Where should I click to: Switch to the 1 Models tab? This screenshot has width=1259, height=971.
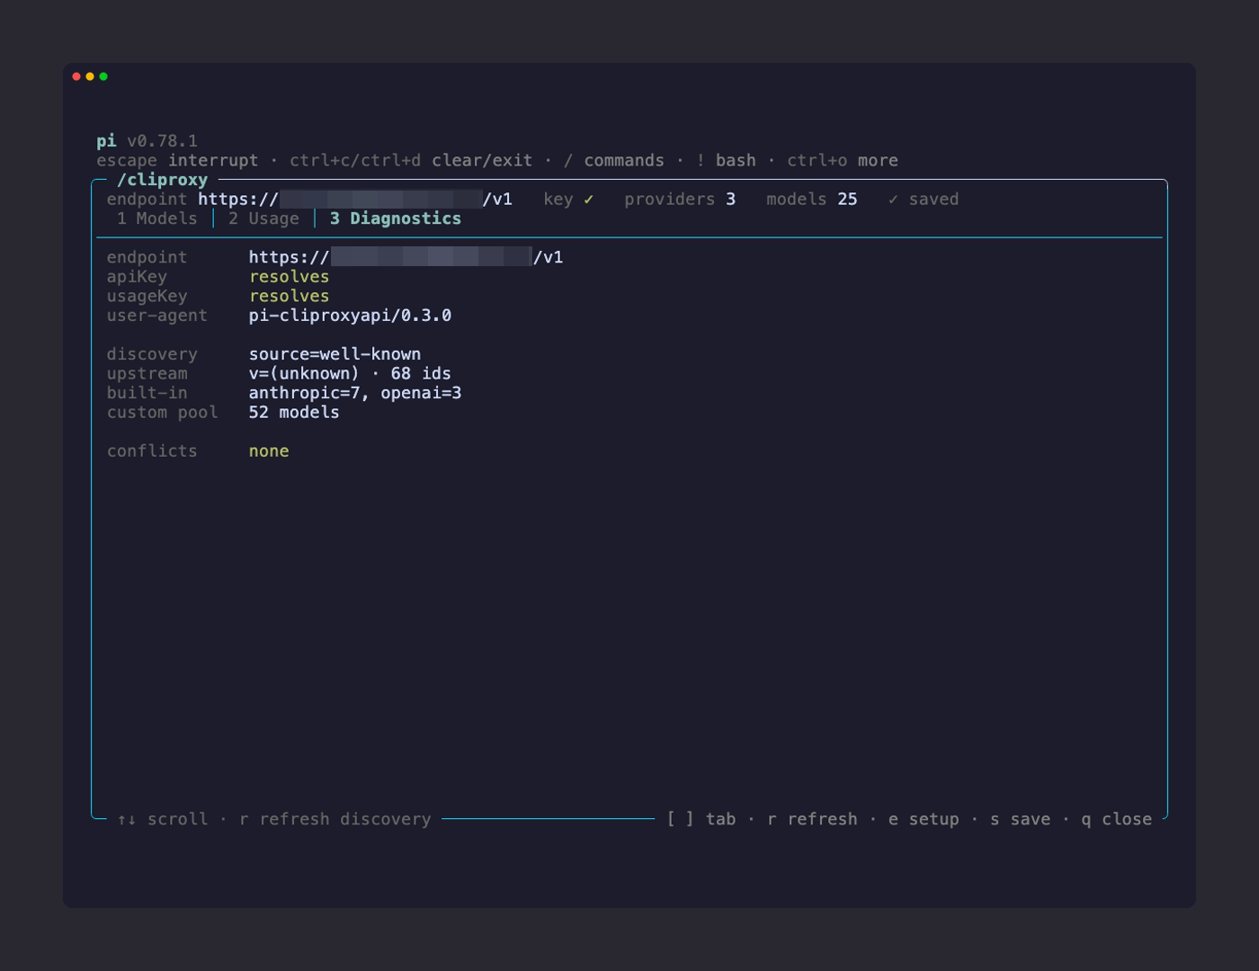[157, 218]
